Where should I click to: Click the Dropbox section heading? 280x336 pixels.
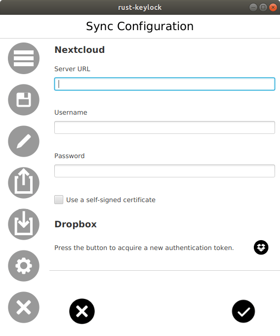pyautogui.click(x=76, y=224)
